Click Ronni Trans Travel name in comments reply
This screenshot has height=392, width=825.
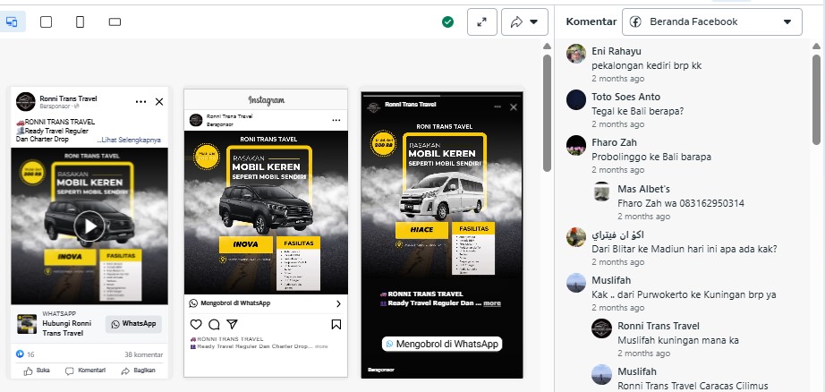pyautogui.click(x=659, y=326)
